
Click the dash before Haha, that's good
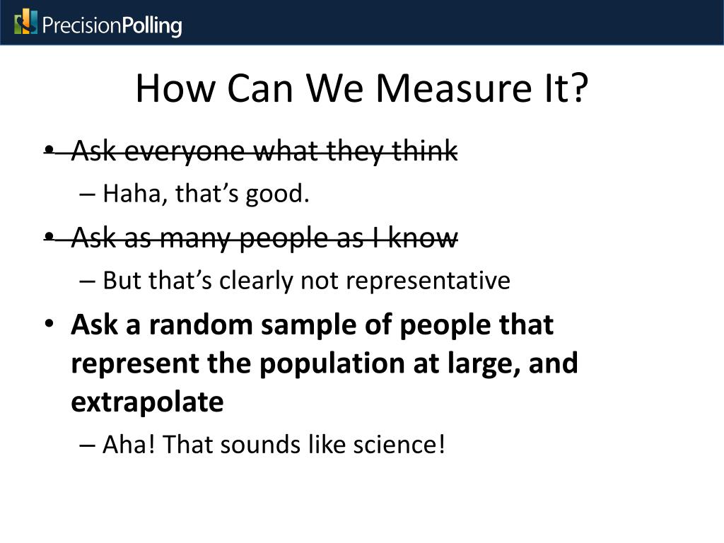87,194
